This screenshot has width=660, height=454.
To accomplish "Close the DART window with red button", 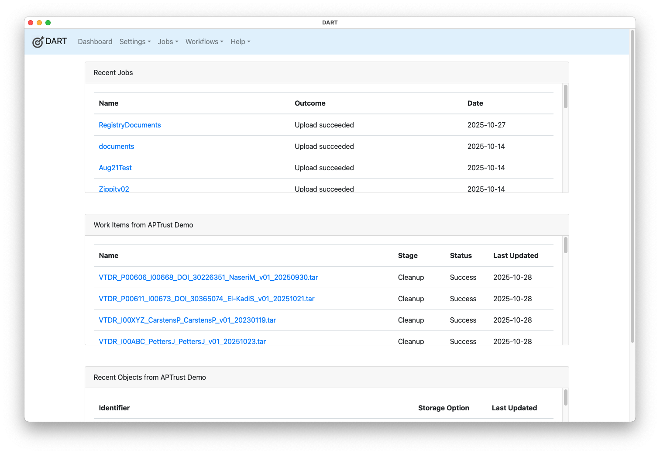I will pyautogui.click(x=31, y=23).
